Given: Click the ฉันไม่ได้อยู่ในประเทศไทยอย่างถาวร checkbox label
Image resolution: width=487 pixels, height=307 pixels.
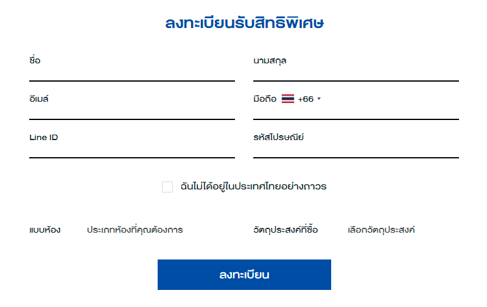Looking at the screenshot, I should point(253,186).
